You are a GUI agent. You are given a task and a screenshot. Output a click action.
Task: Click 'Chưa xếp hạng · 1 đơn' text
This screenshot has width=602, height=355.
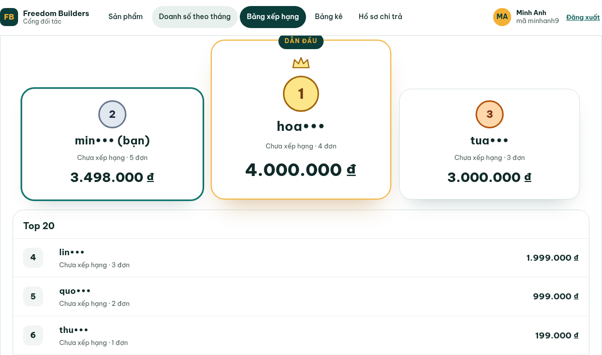coord(94,343)
